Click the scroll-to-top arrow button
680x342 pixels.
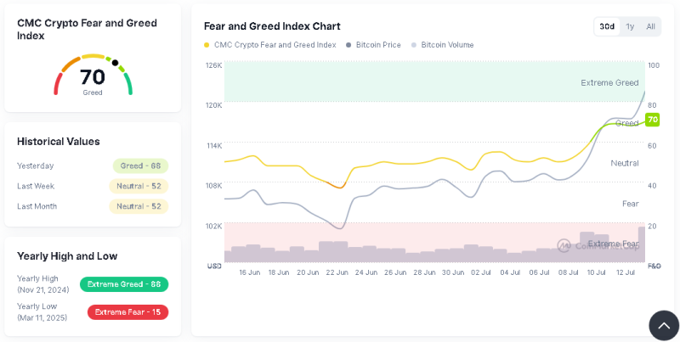664,325
